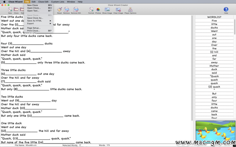Open Player Options from the toolbar
Image resolution: width=236 pixels, height=147 pixels.
130,10
